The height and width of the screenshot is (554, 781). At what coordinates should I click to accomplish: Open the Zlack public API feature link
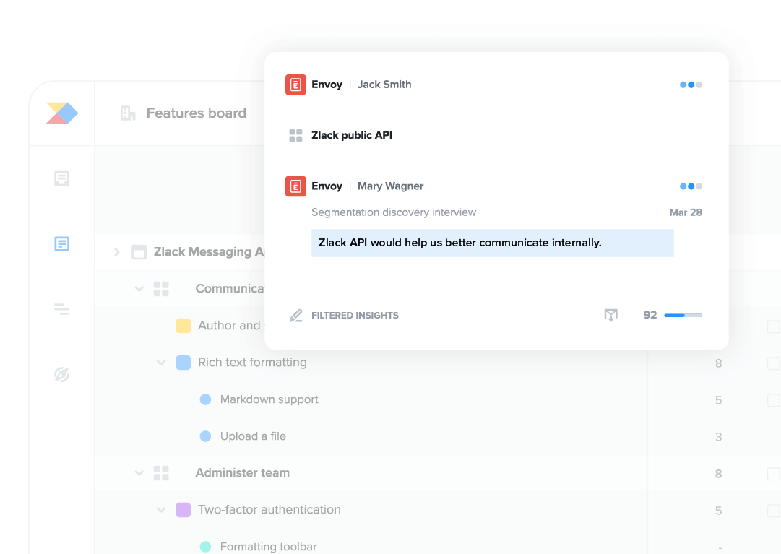[352, 135]
